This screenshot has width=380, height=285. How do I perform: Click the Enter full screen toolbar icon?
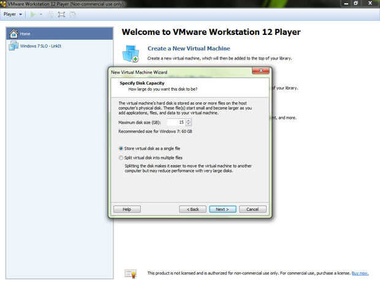(61, 15)
